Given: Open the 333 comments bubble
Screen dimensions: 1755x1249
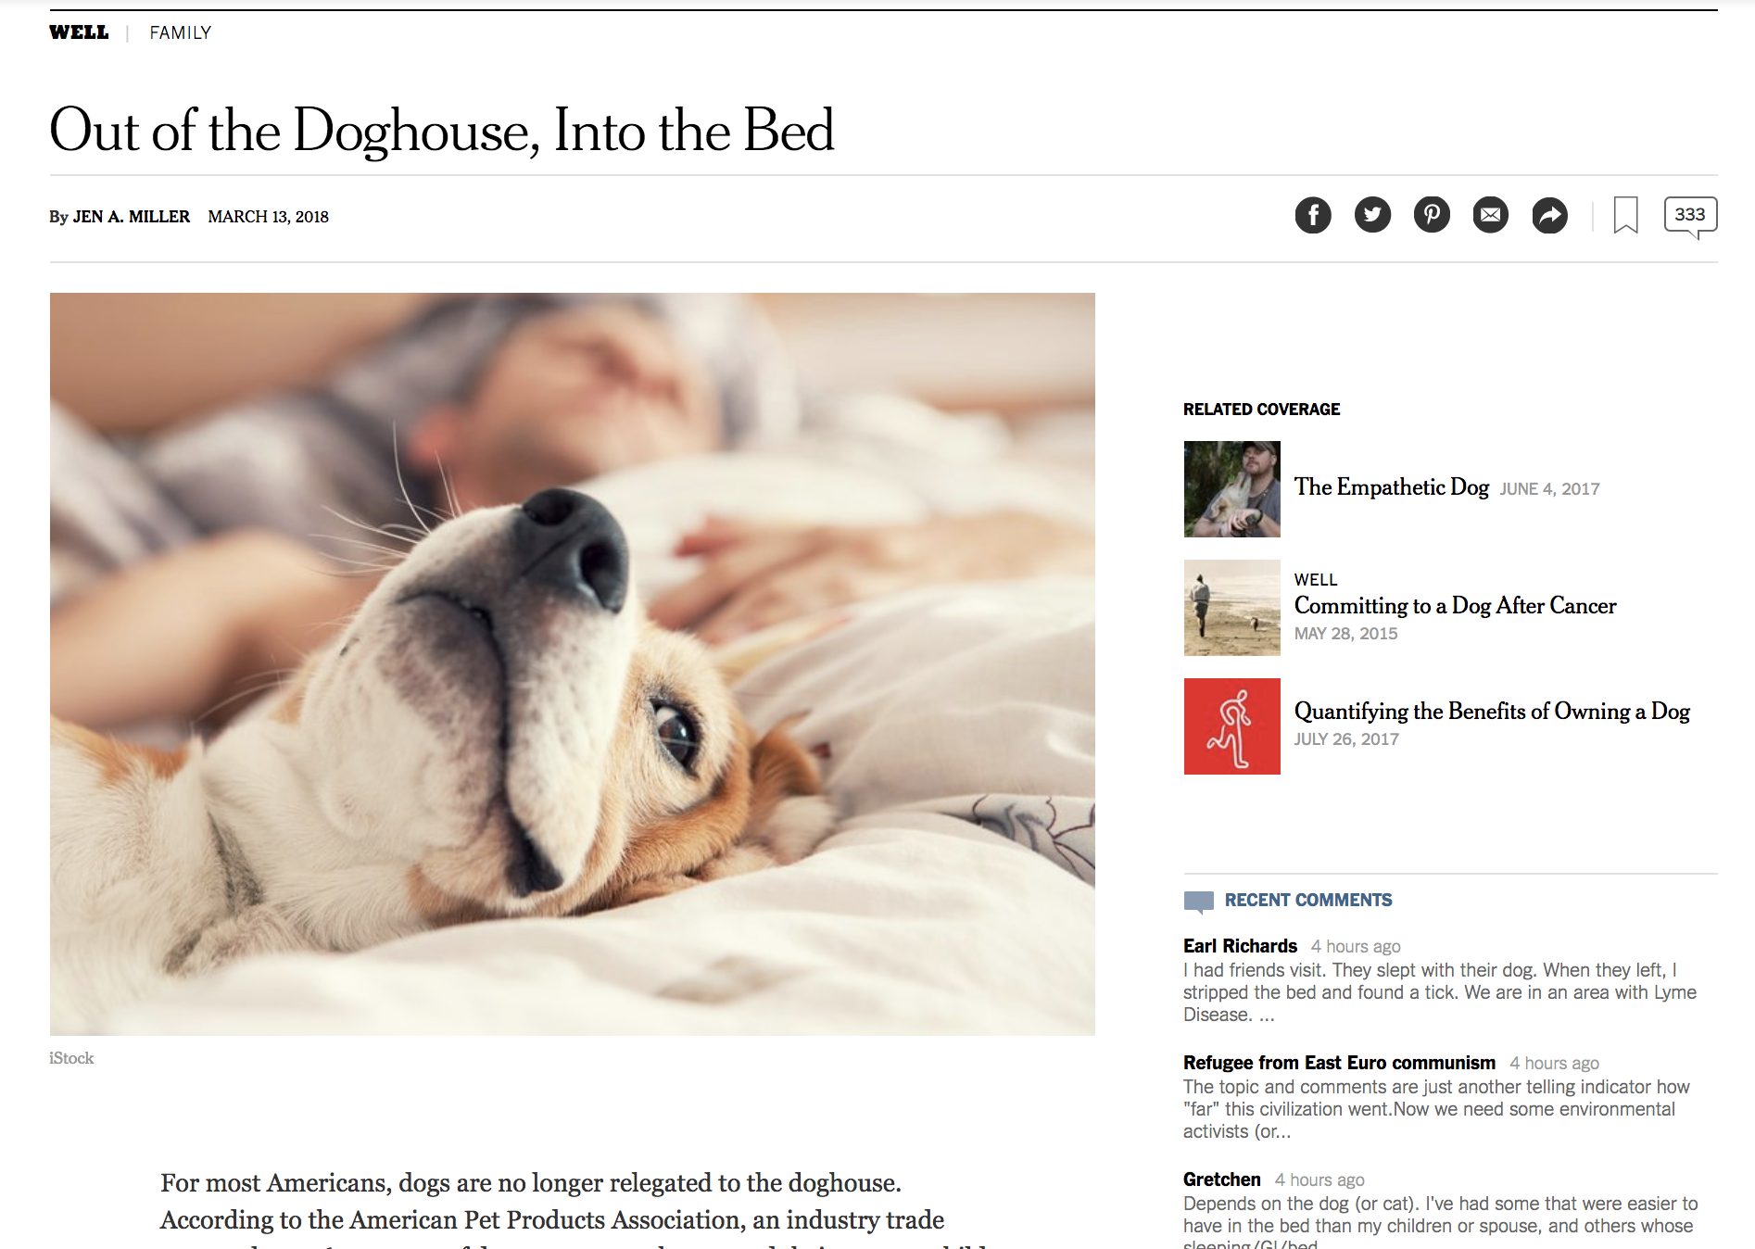Looking at the screenshot, I should point(1690,217).
